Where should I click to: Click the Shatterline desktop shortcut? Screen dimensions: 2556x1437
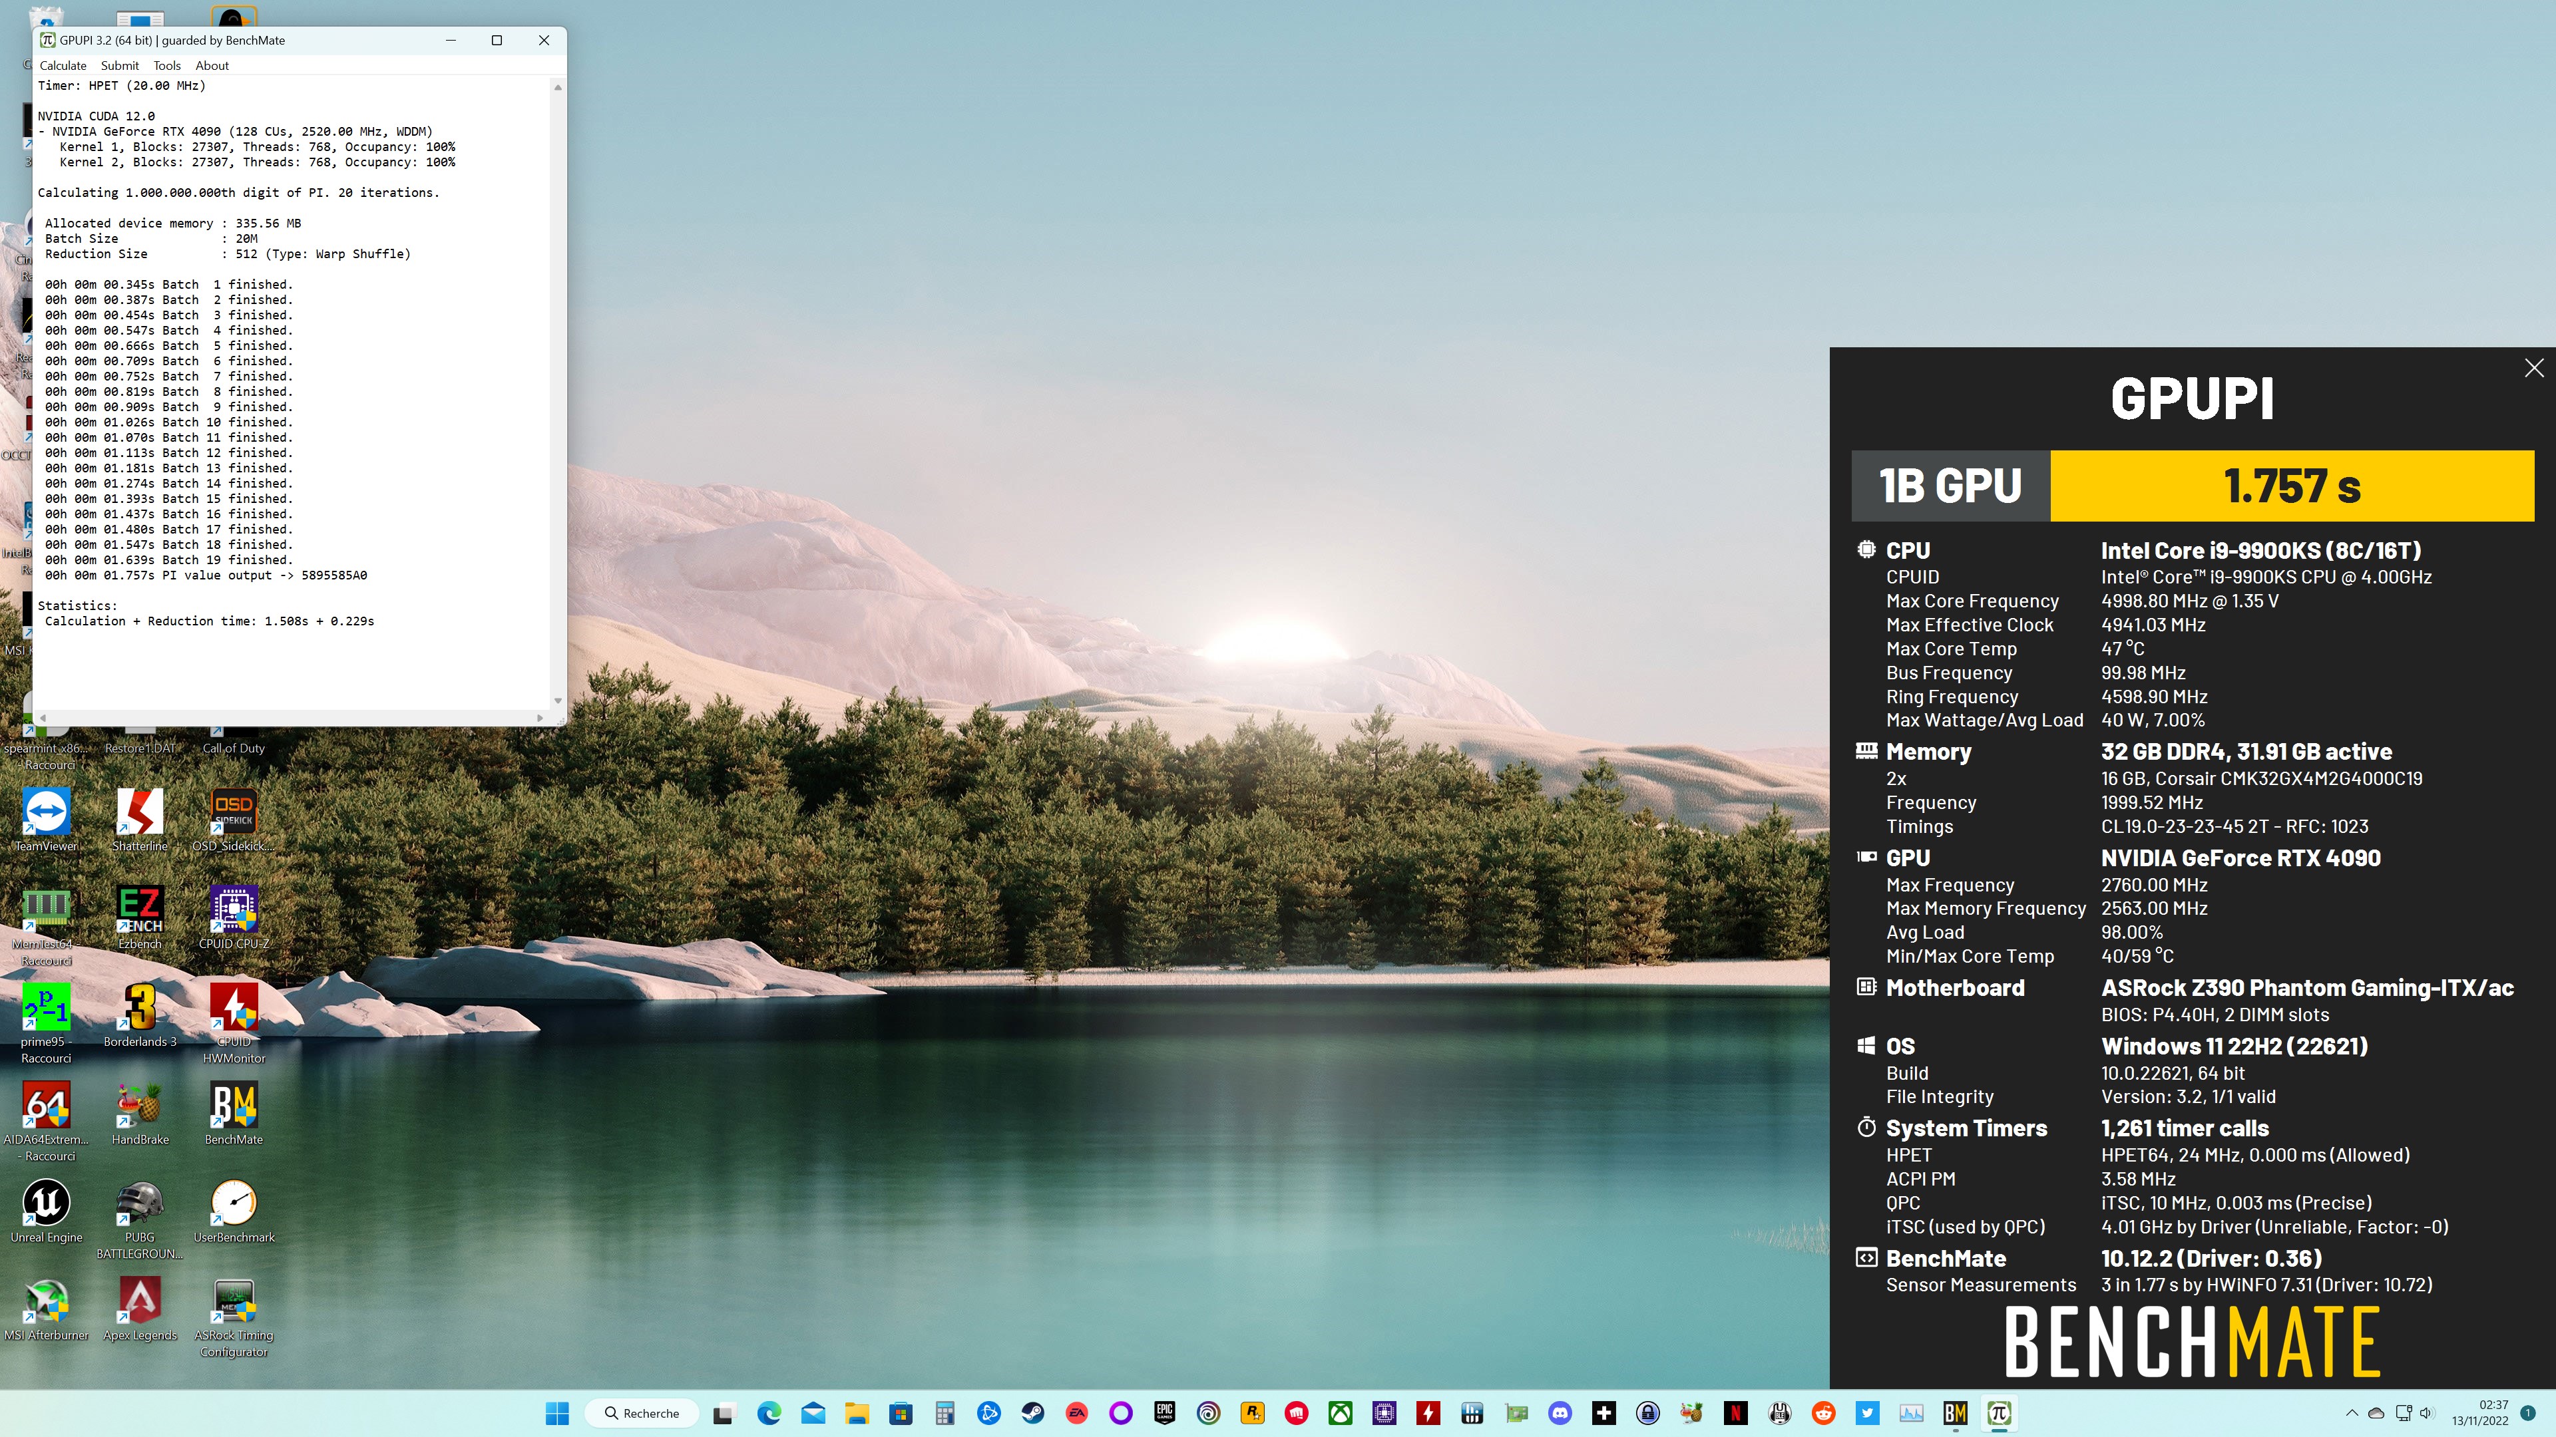click(140, 820)
